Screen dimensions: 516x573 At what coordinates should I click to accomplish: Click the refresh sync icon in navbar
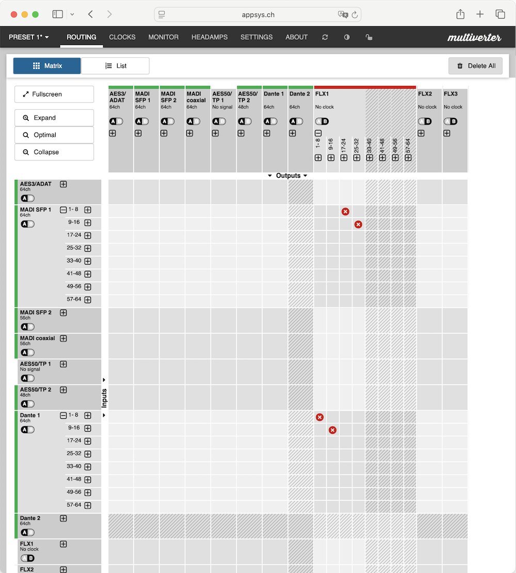pos(325,37)
